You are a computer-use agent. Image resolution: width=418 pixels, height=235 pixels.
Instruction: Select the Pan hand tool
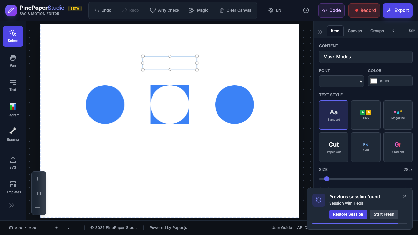[13, 61]
